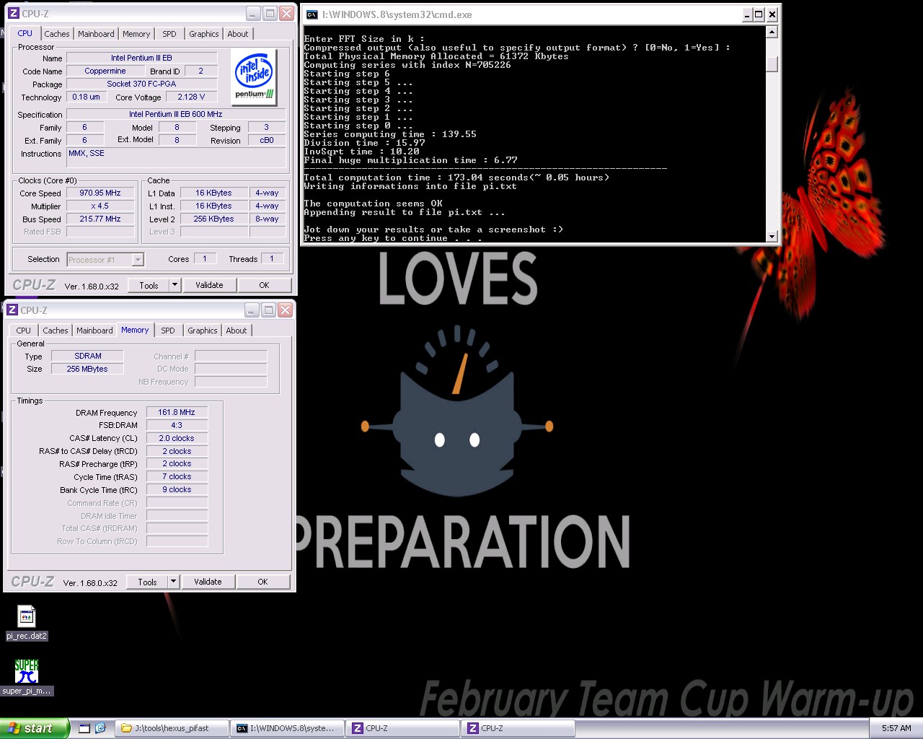Click the Core Speed value 970.95 MHz
The image size is (923, 739).
click(100, 193)
